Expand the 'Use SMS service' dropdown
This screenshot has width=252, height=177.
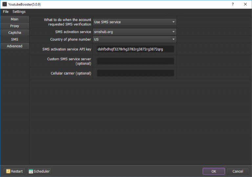pyautogui.click(x=135, y=22)
